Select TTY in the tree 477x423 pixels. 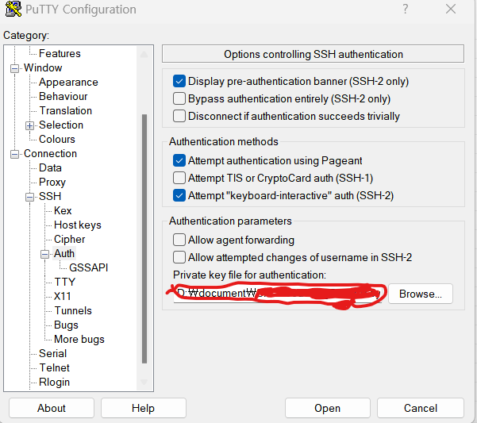(64, 283)
